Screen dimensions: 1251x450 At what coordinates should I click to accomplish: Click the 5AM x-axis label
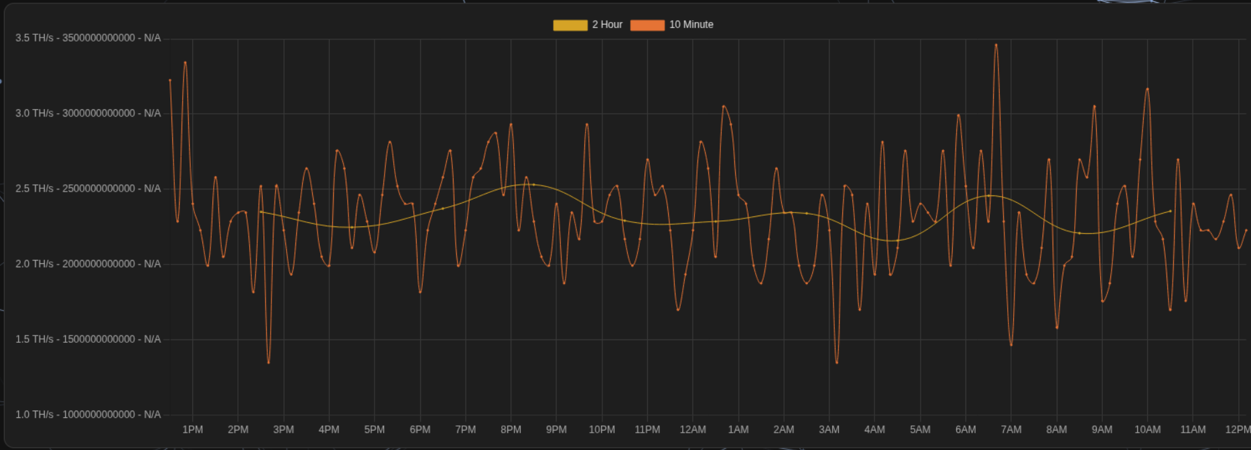tap(920, 430)
